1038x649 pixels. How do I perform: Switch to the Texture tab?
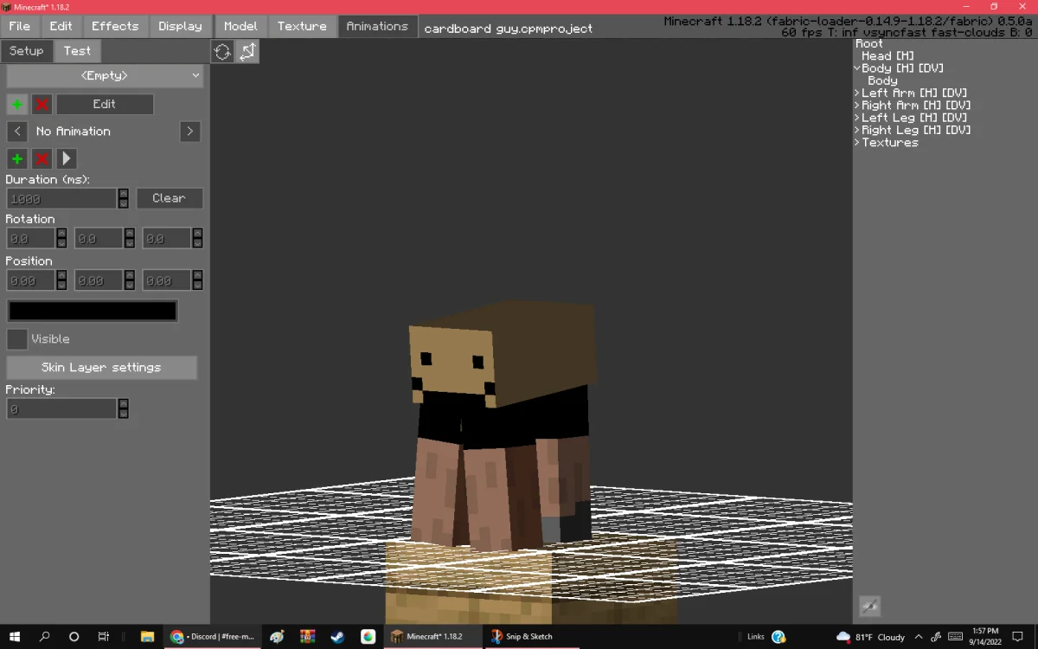click(302, 27)
